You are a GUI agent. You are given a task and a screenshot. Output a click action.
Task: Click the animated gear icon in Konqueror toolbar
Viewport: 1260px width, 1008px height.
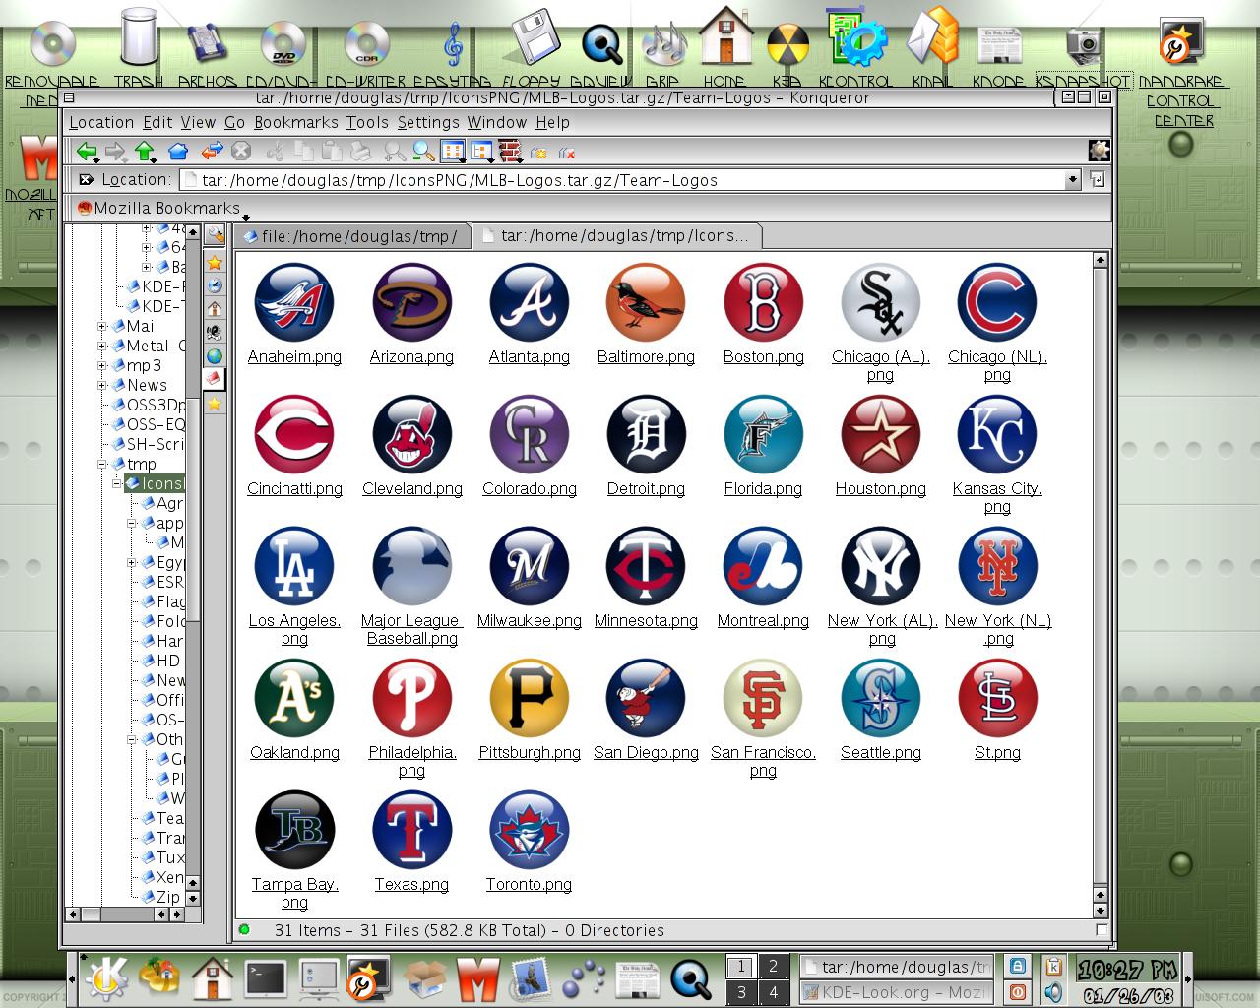click(x=1099, y=151)
